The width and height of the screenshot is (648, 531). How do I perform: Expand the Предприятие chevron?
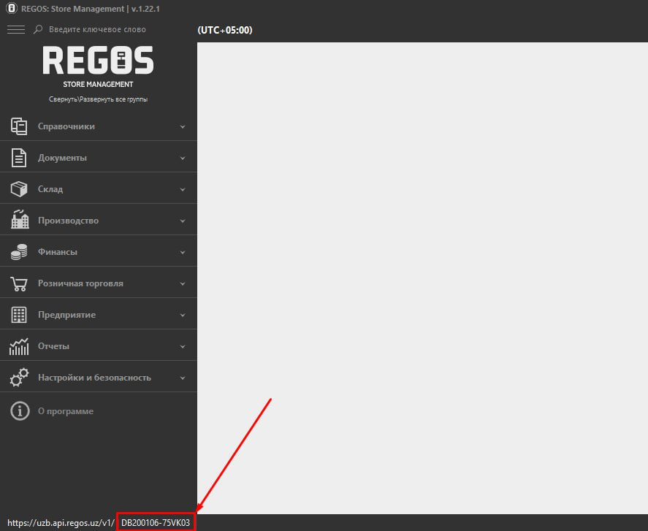point(182,315)
